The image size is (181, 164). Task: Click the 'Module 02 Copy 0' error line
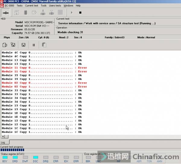tap(44, 83)
